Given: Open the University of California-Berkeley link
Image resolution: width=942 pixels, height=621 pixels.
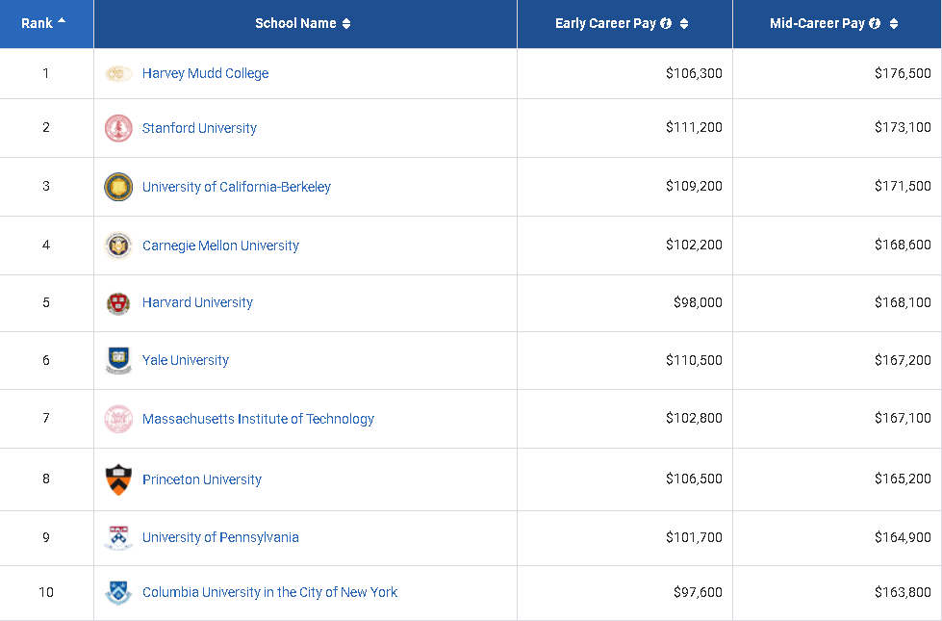Looking at the screenshot, I should 237,187.
